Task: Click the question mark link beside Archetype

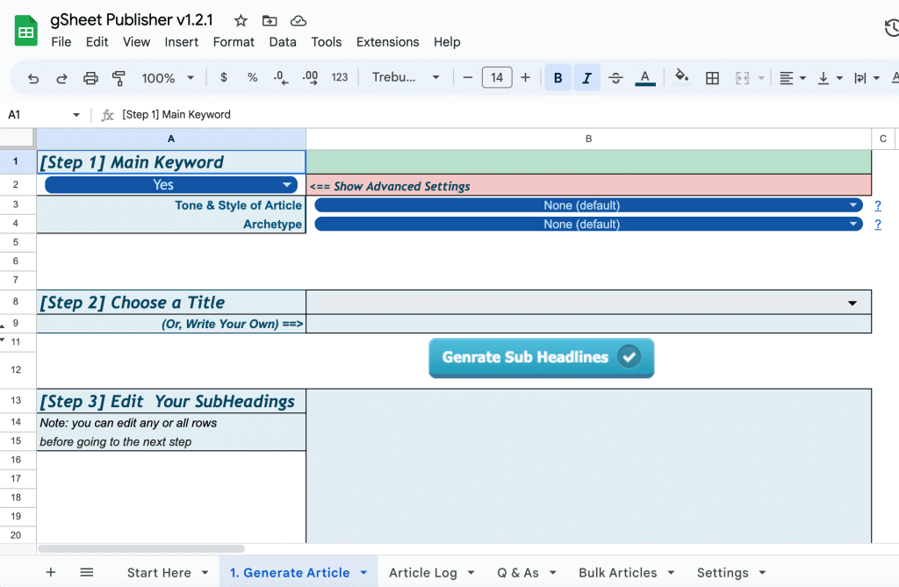Action: click(877, 224)
